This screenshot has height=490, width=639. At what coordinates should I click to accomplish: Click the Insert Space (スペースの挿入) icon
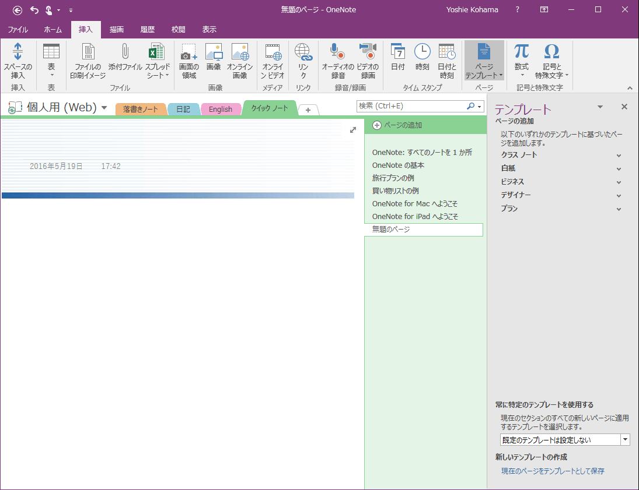coord(18,52)
